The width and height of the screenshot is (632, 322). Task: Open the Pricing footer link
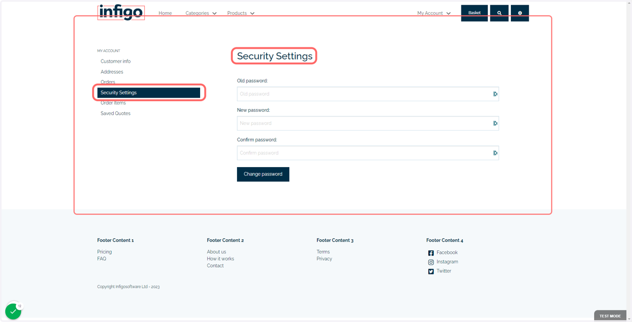[x=104, y=252]
